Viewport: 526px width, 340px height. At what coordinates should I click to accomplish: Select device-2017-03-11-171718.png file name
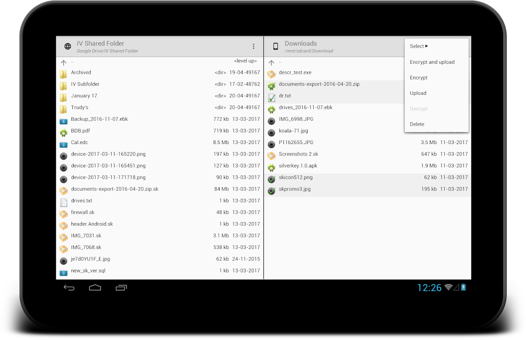108,177
